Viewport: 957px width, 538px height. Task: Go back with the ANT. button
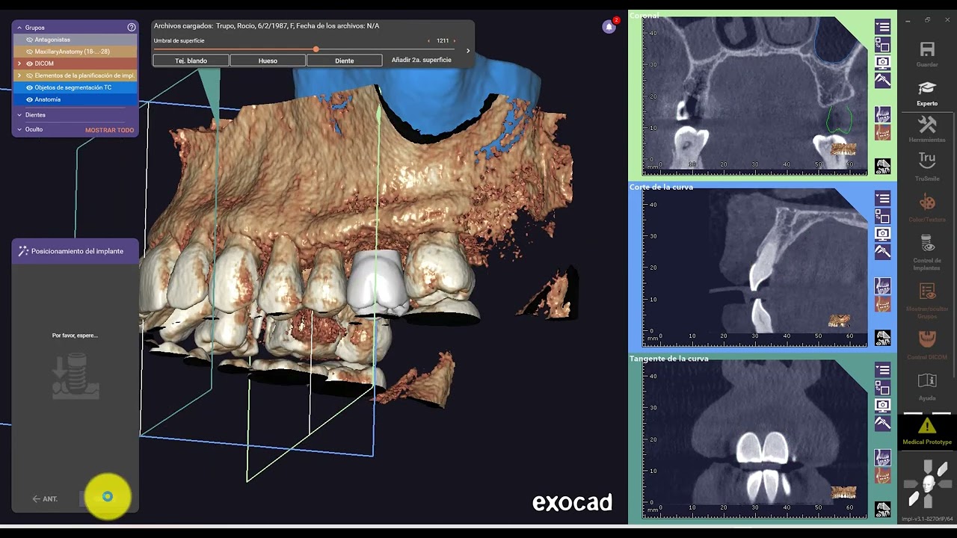46,498
